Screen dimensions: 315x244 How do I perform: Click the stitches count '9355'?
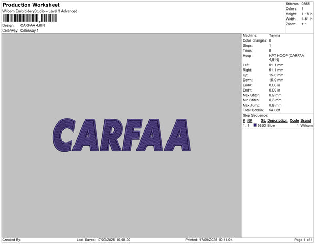pos(306,4)
